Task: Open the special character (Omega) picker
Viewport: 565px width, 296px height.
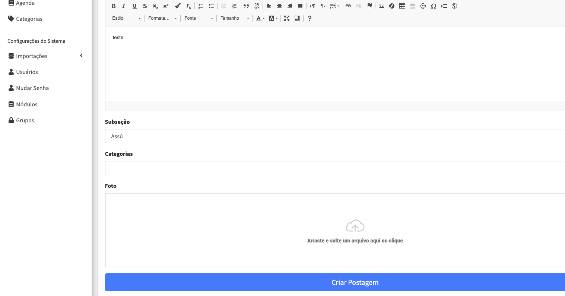Action: tap(434, 6)
